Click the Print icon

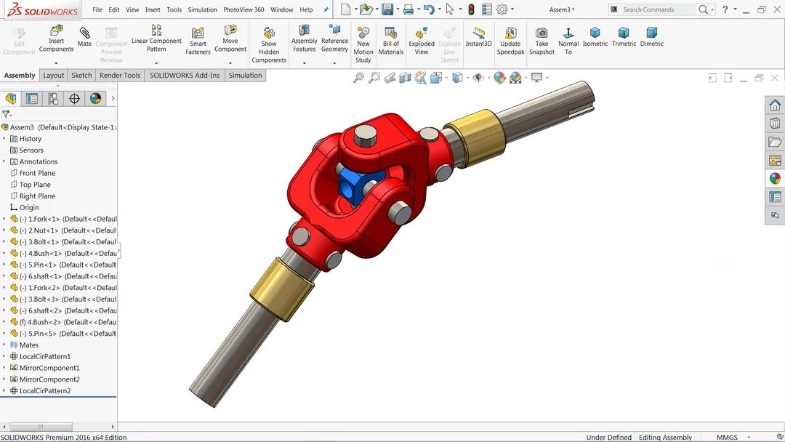point(408,9)
